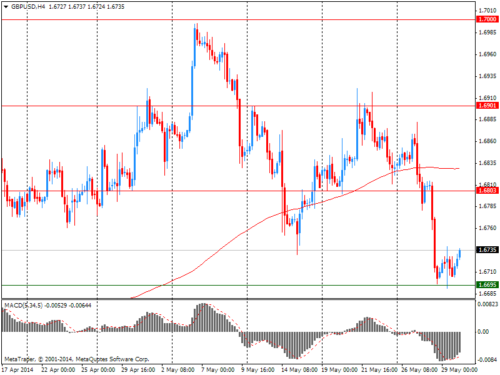Image resolution: width=500 pixels, height=375 pixels.
Task: Click the 1.6760 price scale value
Action: [x=487, y=228]
